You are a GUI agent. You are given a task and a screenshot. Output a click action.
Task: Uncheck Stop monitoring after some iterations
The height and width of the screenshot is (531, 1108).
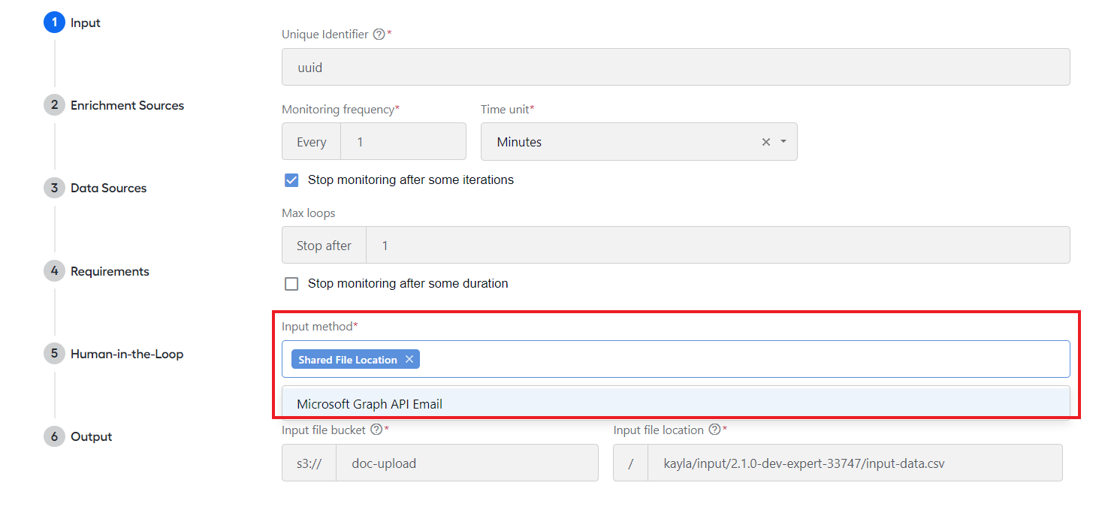(x=291, y=180)
